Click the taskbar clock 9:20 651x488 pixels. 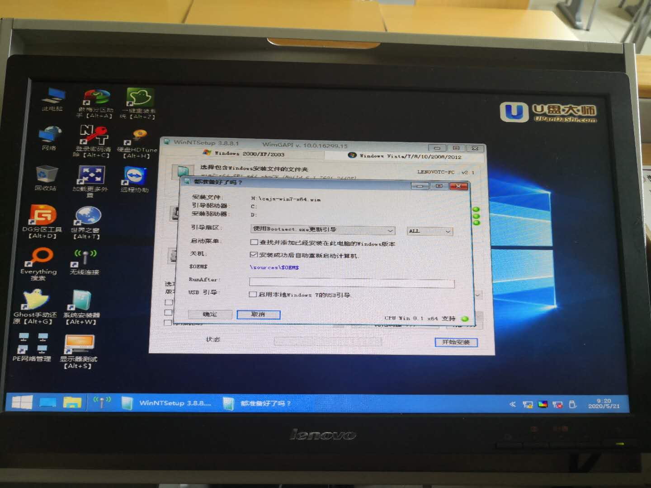click(x=604, y=404)
